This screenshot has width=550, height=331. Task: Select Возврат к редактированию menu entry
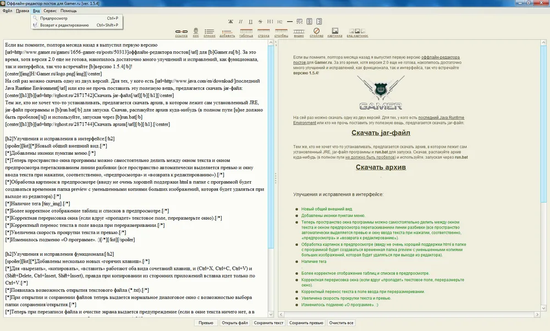(x=64, y=25)
